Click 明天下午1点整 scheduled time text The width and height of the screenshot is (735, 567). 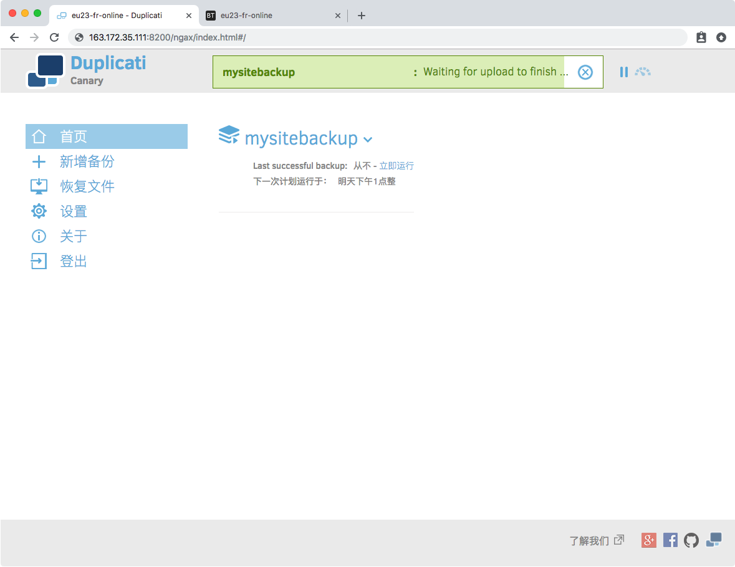[367, 181]
